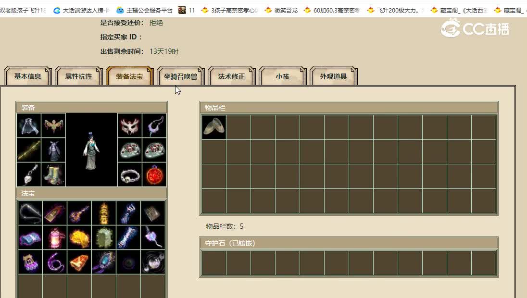The height and width of the screenshot is (298, 527).
Task: Switch to the 法术修正 tab
Action: coord(231,76)
